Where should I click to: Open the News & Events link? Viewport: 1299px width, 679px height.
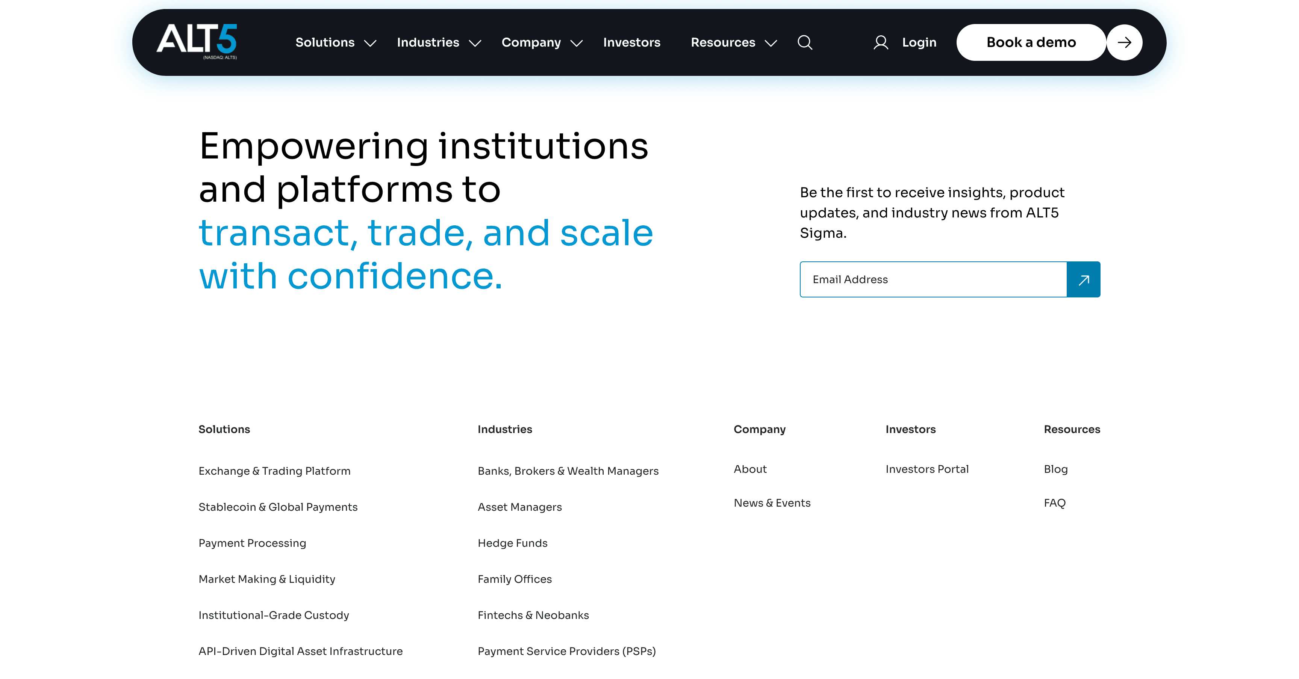click(772, 503)
